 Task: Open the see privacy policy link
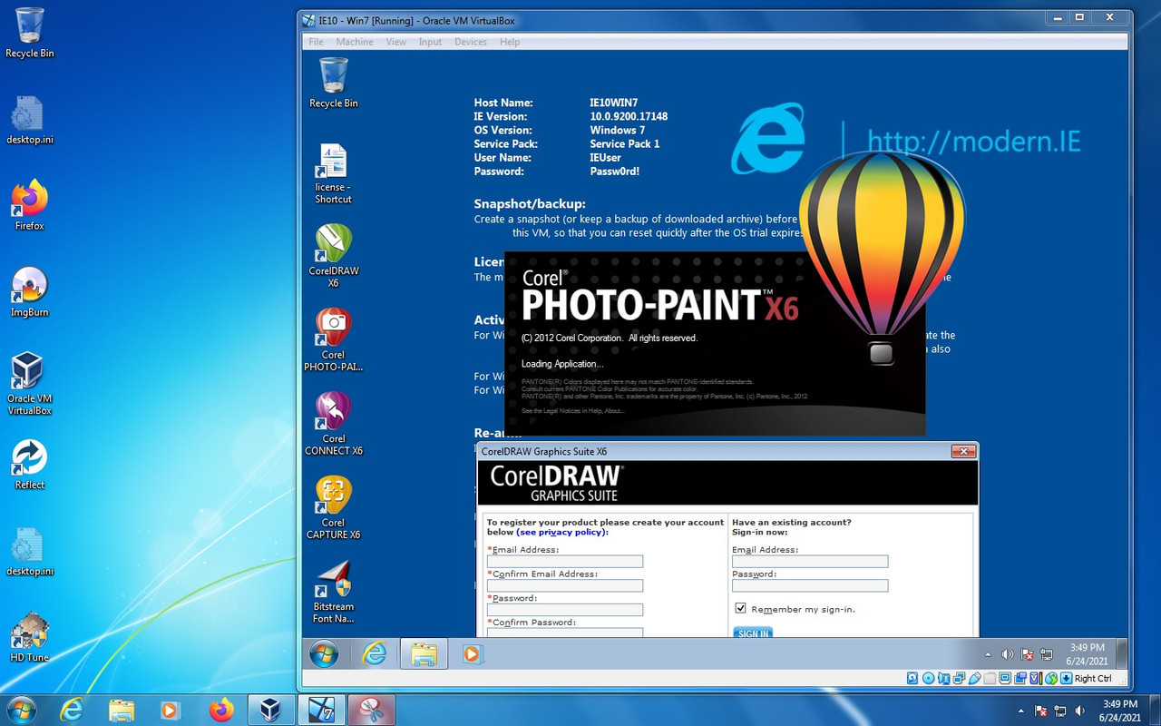click(560, 532)
